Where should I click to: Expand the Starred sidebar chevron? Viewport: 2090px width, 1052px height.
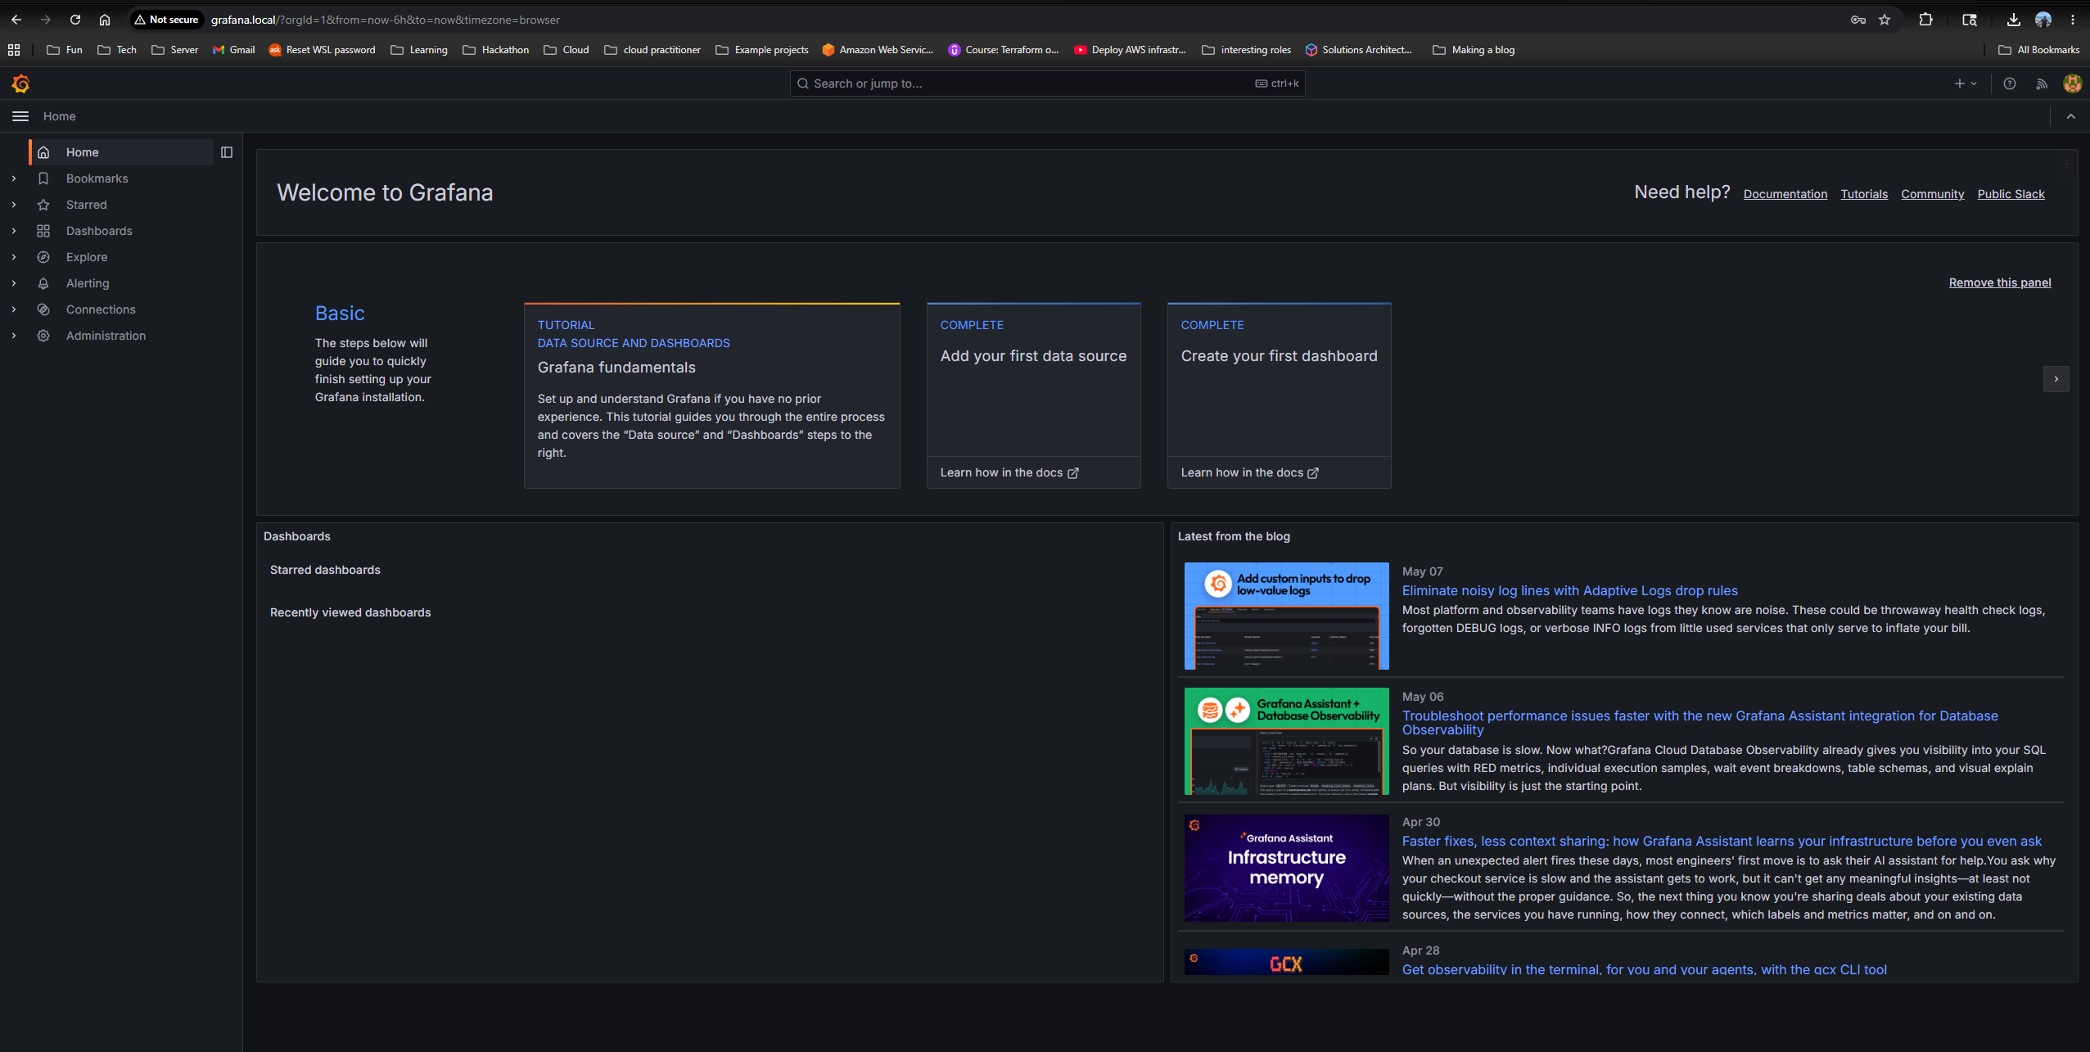[14, 205]
